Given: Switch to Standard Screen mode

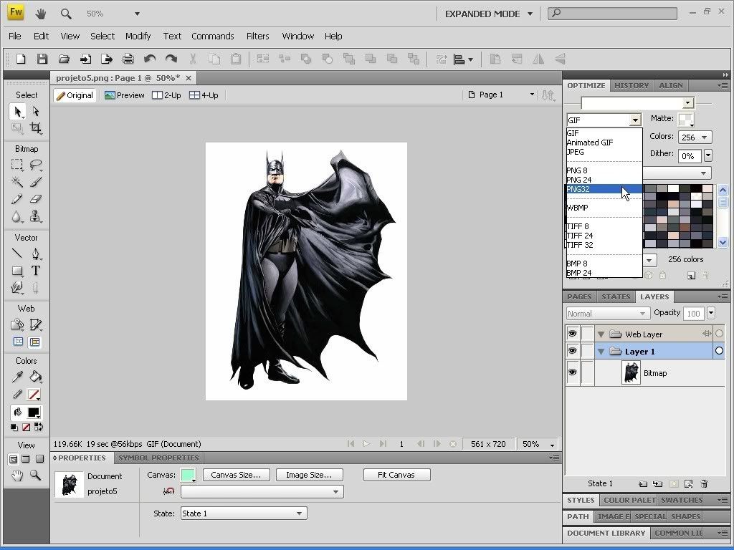Looking at the screenshot, I should (x=13, y=459).
